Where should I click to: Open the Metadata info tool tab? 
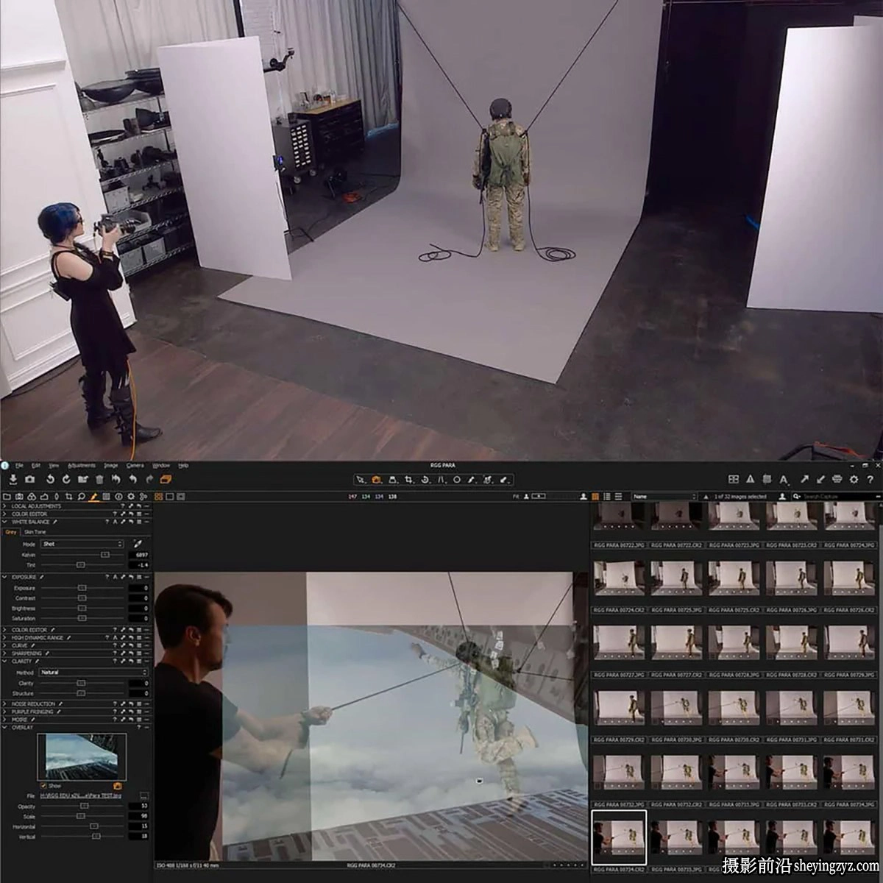click(x=118, y=497)
